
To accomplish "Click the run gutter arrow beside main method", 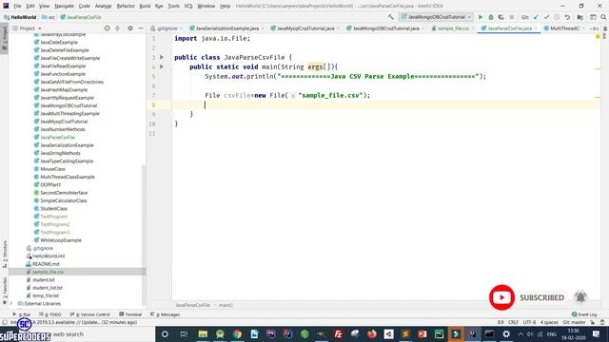I will click(162, 66).
